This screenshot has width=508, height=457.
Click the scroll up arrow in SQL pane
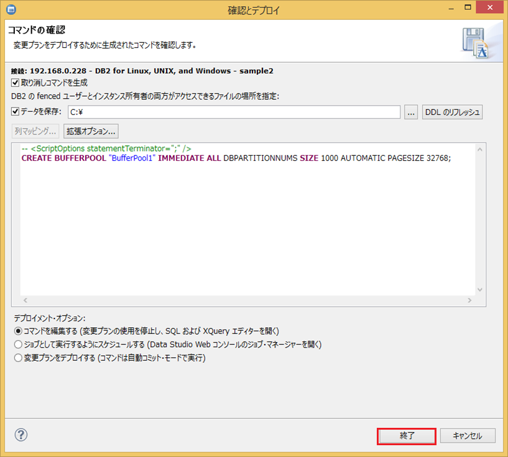[480, 150]
